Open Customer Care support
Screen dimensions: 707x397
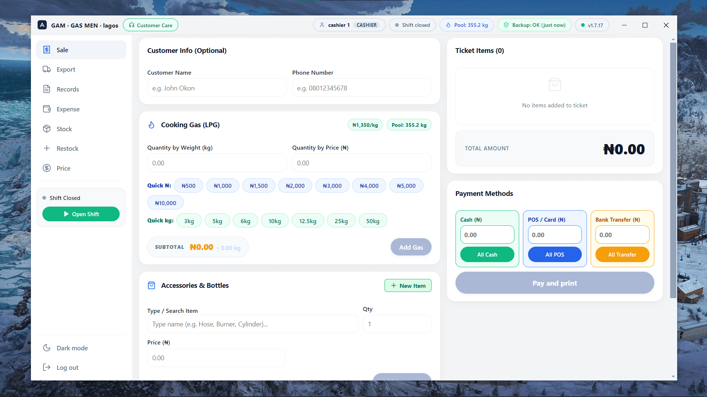coord(151,25)
